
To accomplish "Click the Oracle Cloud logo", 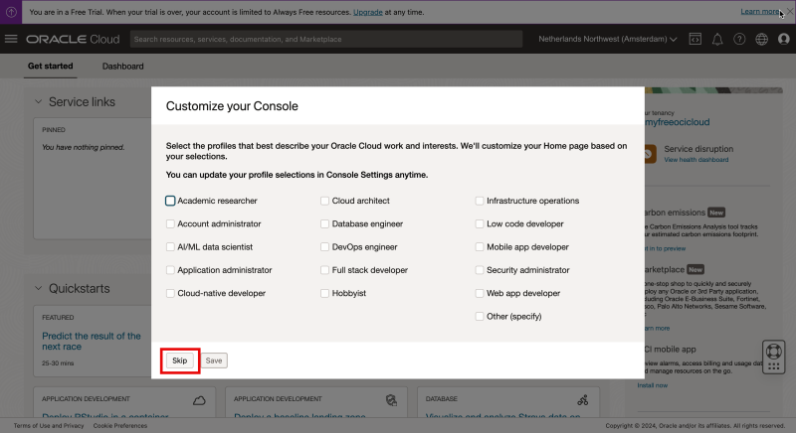I will [x=73, y=39].
